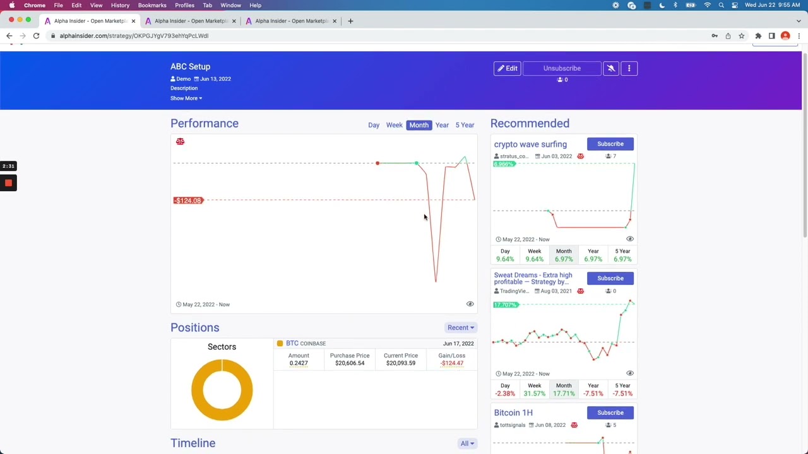Open Chrome side panel icon
This screenshot has width=808, height=454.
(x=771, y=36)
